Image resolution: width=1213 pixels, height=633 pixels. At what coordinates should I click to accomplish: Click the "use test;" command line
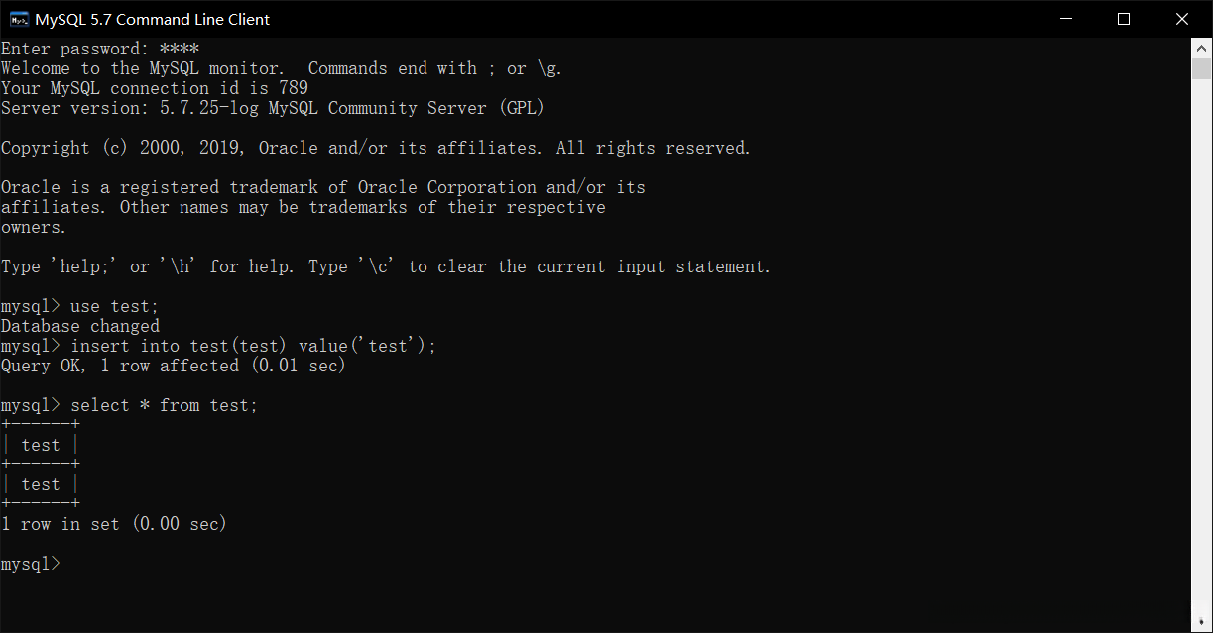click(114, 306)
